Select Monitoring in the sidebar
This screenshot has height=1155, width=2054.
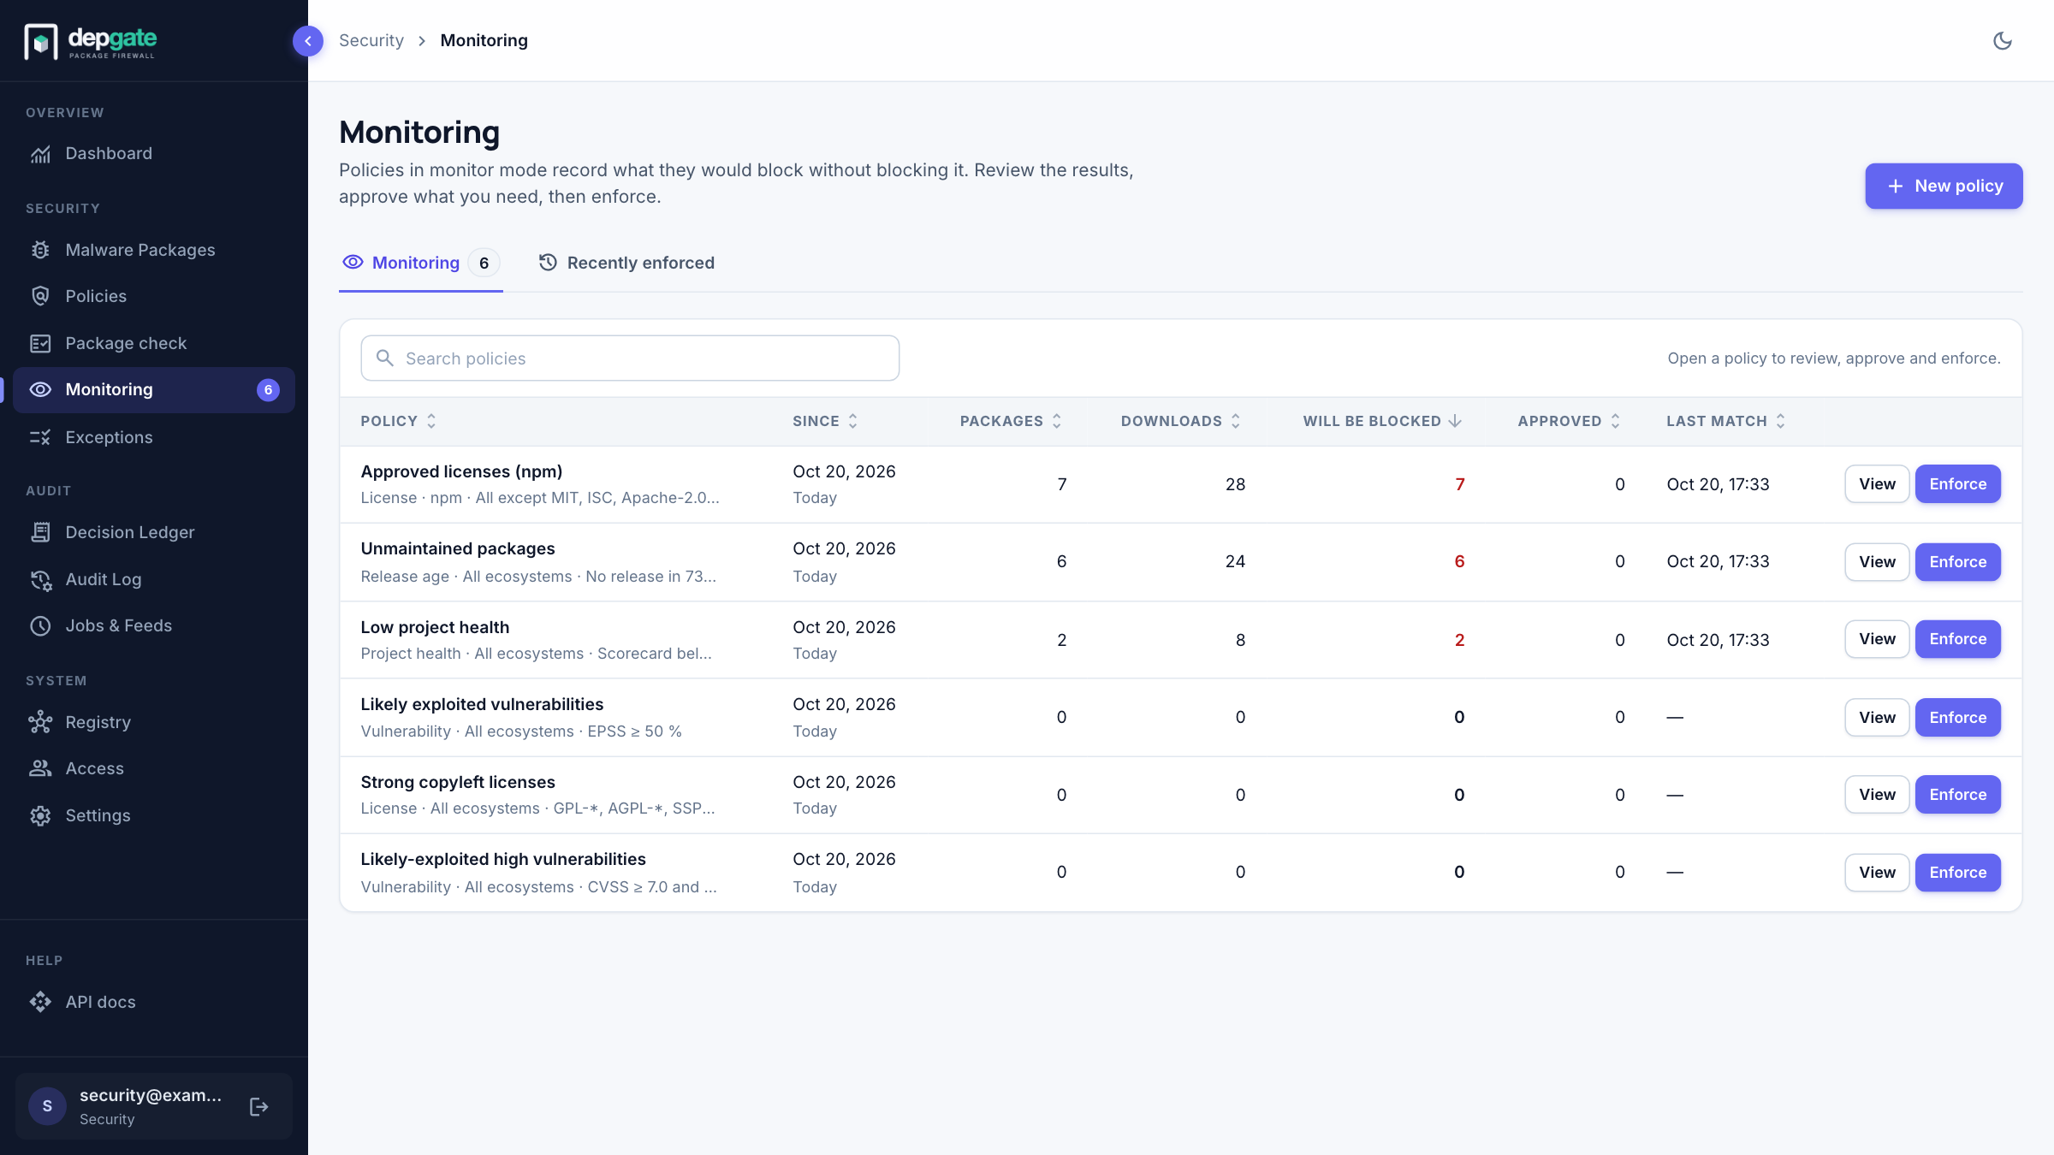[x=154, y=390]
